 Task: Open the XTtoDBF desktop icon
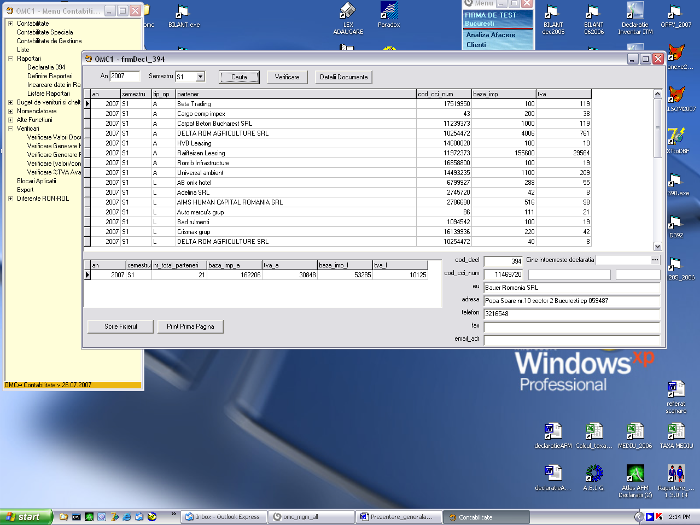click(x=677, y=140)
